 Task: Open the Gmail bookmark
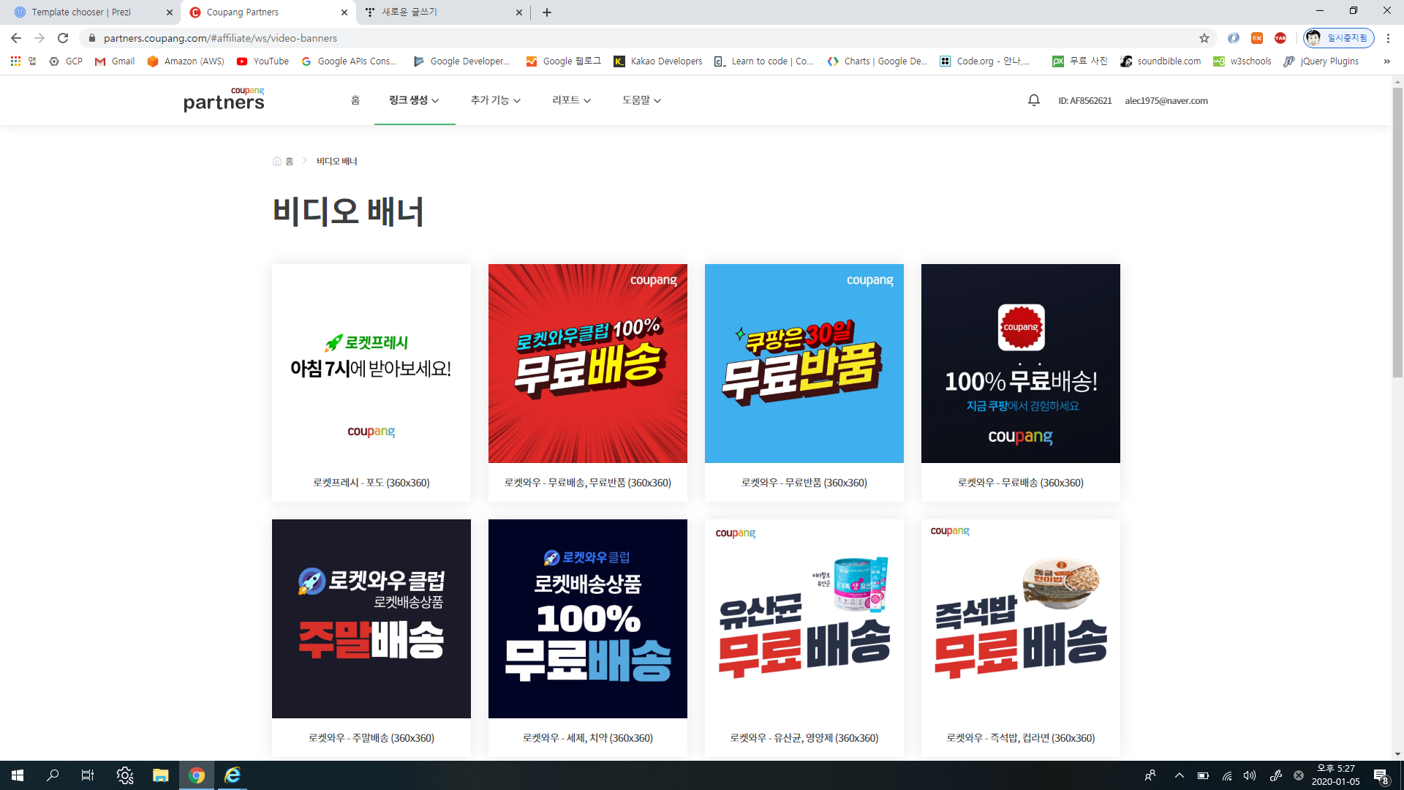pos(115,61)
